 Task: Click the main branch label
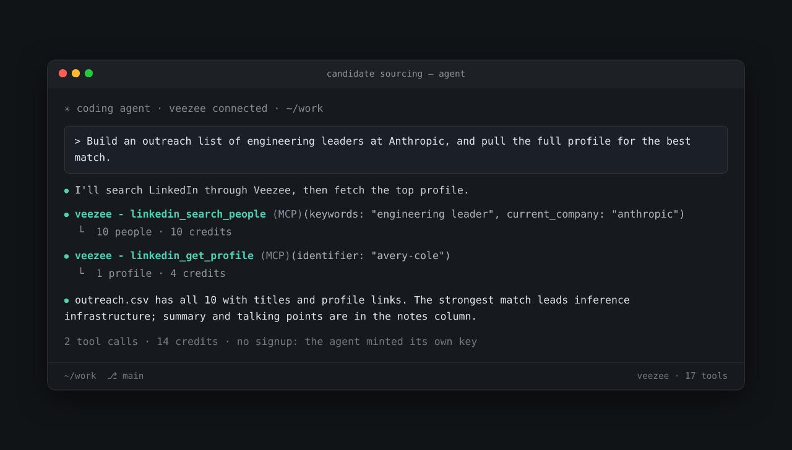133,376
